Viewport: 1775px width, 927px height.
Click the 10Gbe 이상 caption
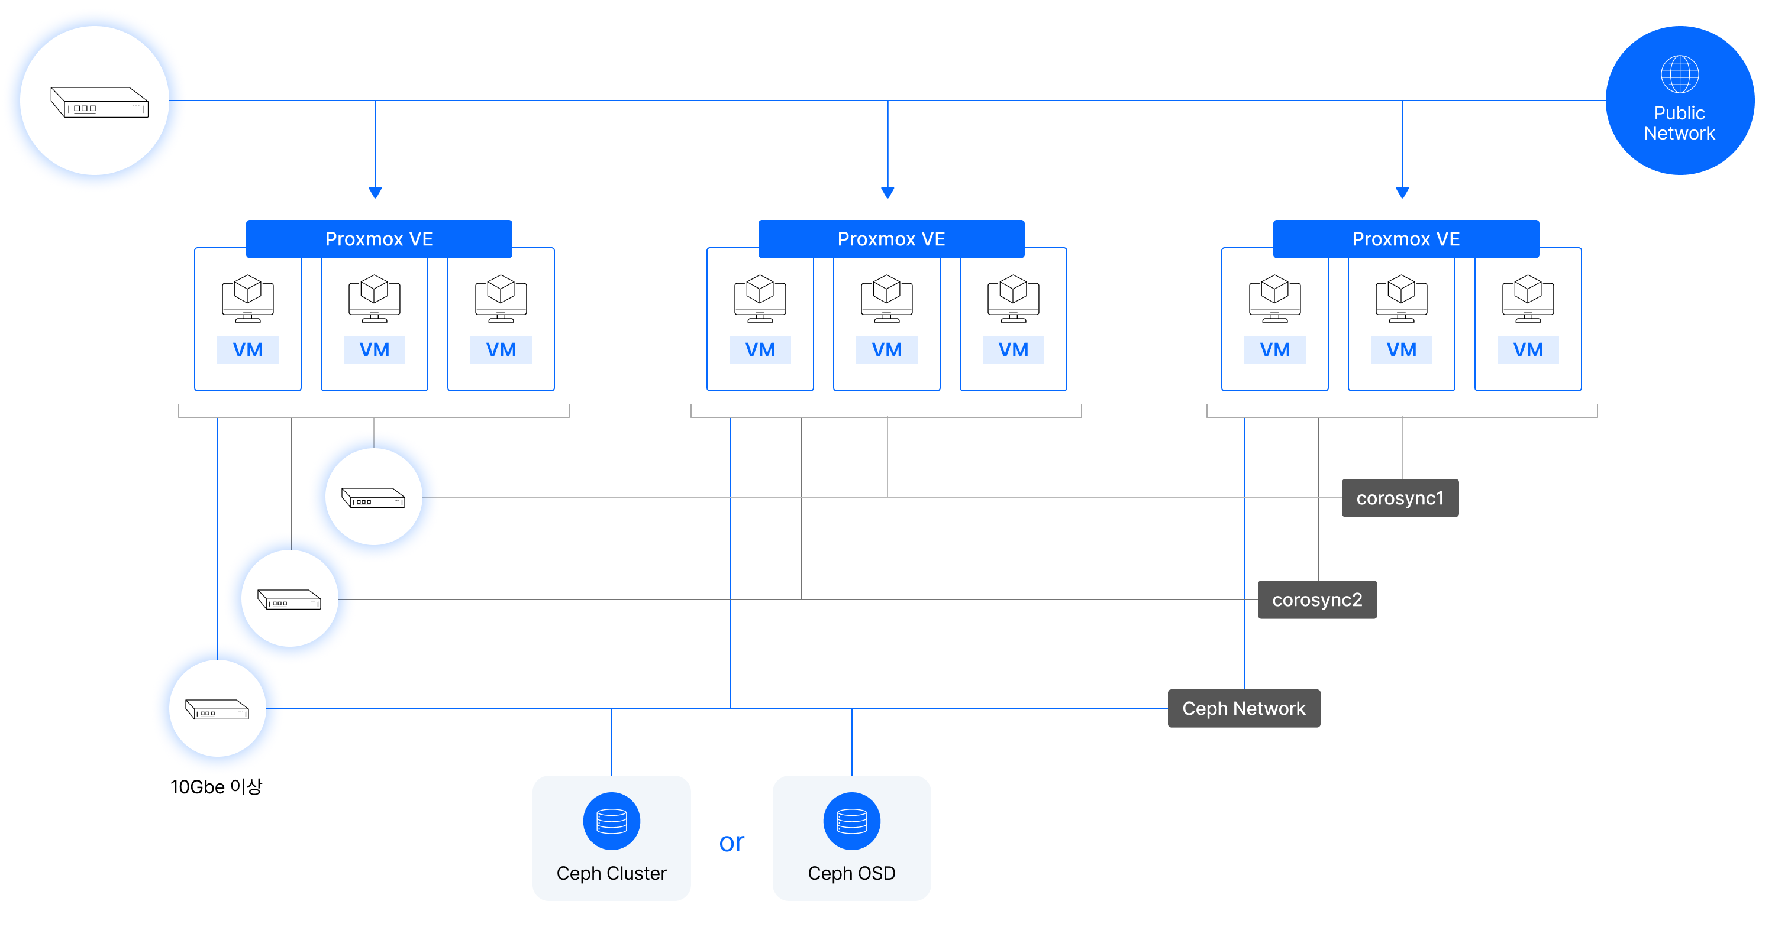click(x=217, y=786)
